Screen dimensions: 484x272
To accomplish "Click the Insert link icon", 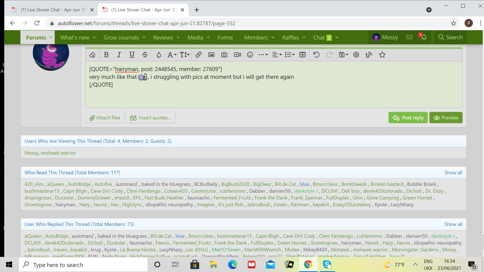I will (198, 55).
